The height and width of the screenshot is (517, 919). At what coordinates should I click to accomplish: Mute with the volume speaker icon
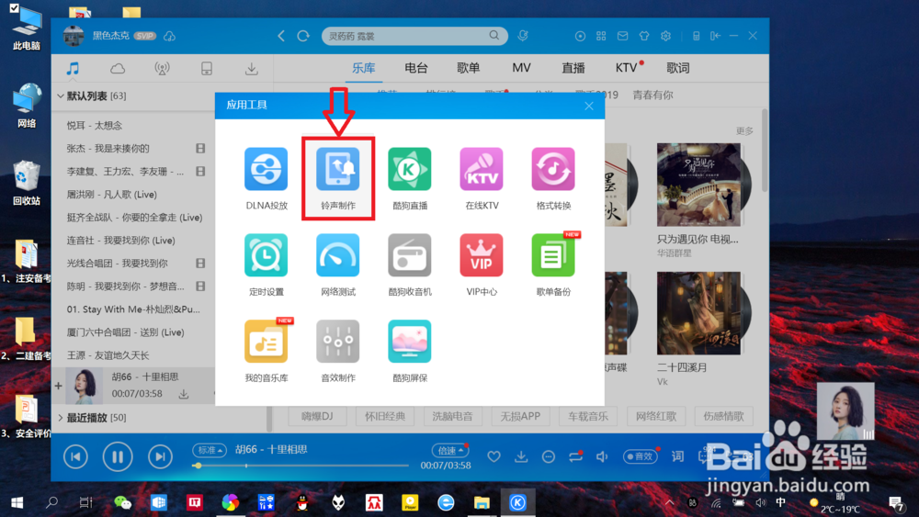602,456
